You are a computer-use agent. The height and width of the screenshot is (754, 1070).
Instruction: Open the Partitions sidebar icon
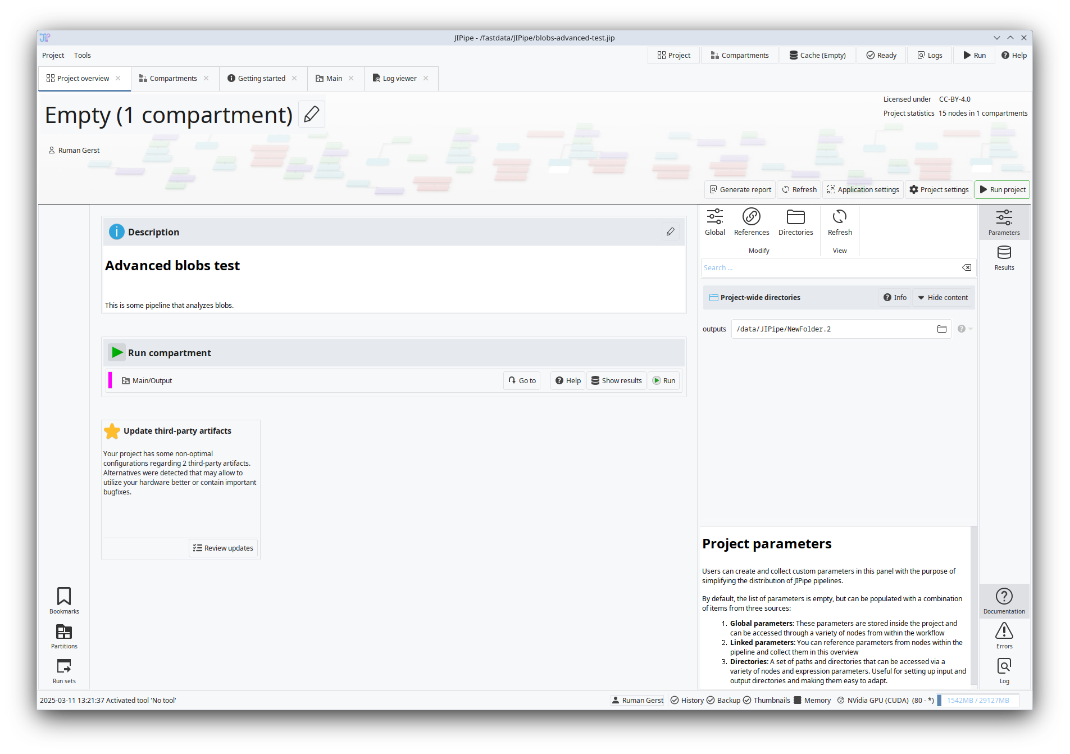64,636
